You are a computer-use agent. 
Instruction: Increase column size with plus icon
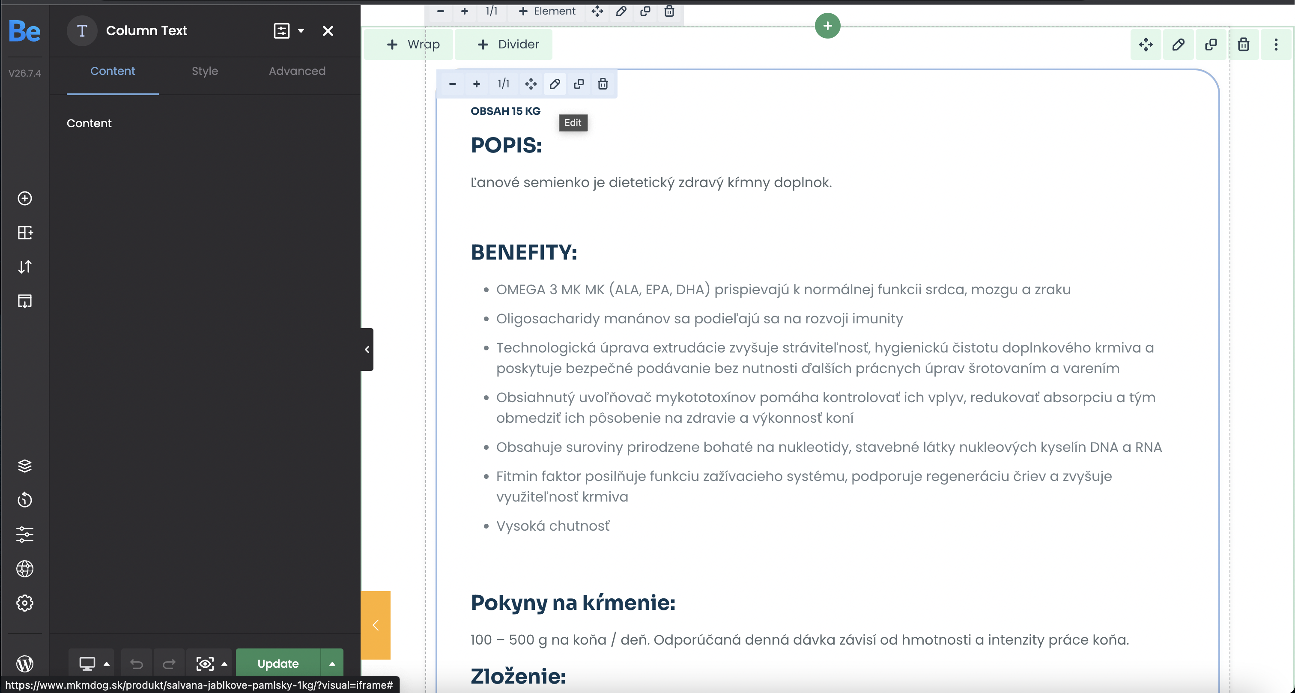coord(477,84)
